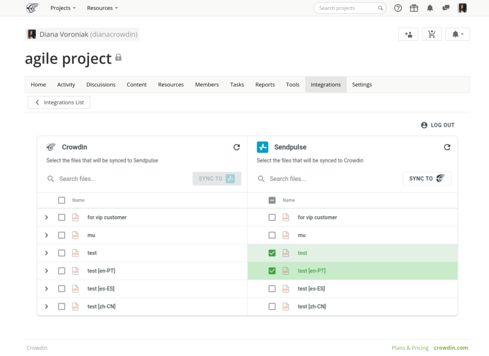Click the project lock icon
Image resolution: width=489 pixels, height=356 pixels.
pos(118,58)
